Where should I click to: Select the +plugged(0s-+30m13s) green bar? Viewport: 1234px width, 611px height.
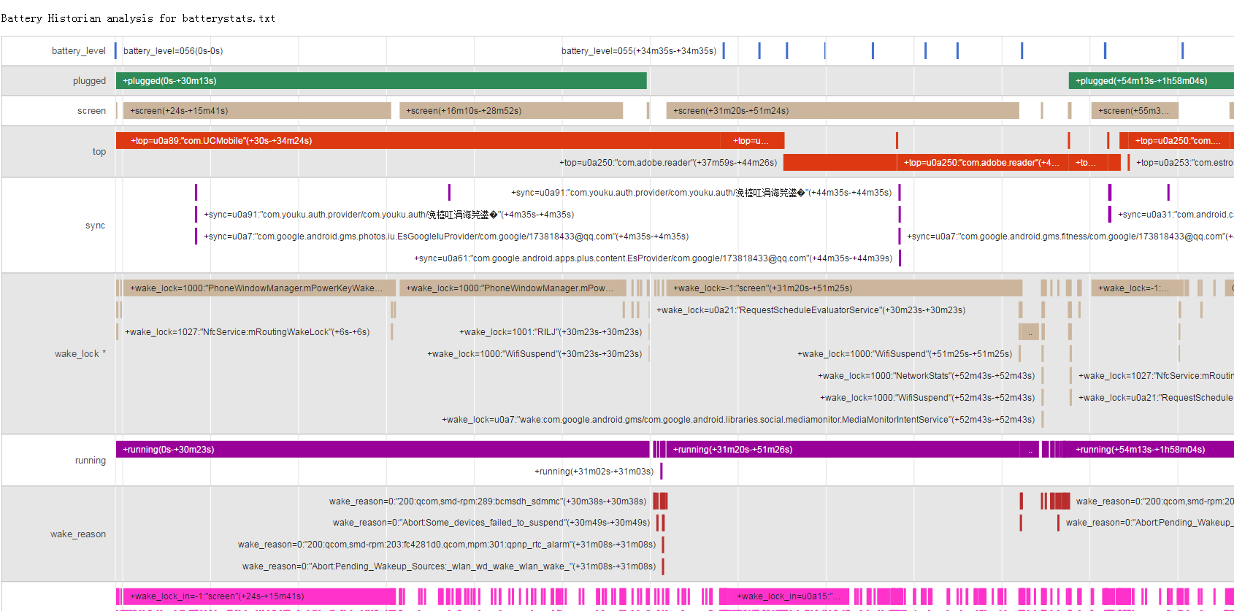click(x=381, y=81)
